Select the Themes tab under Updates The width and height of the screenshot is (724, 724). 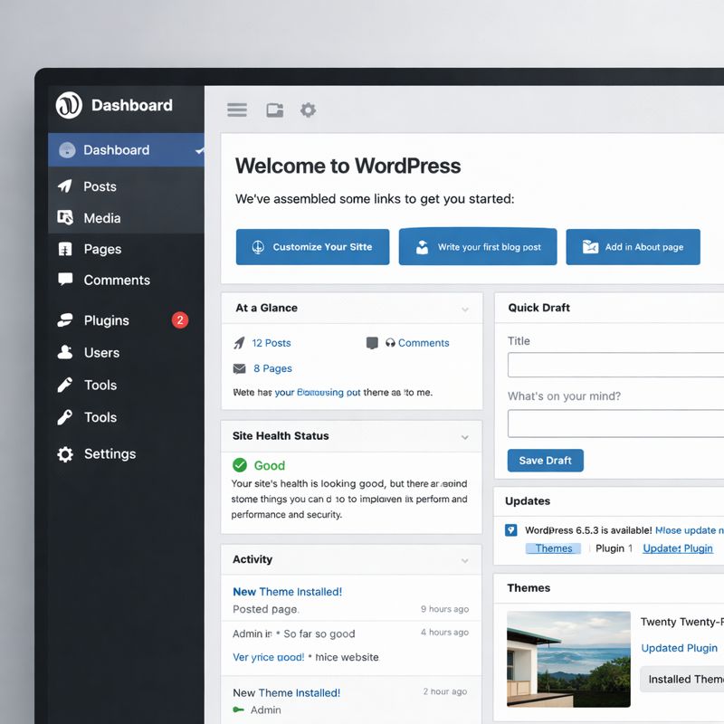[553, 548]
